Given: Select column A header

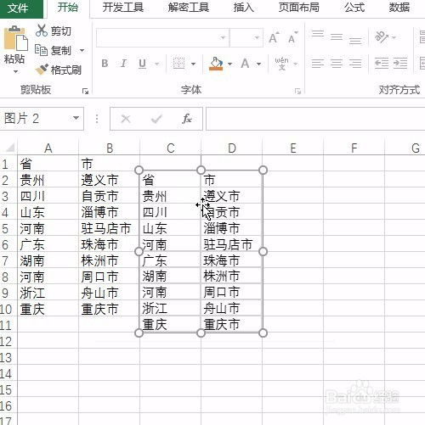Looking at the screenshot, I should (48, 148).
